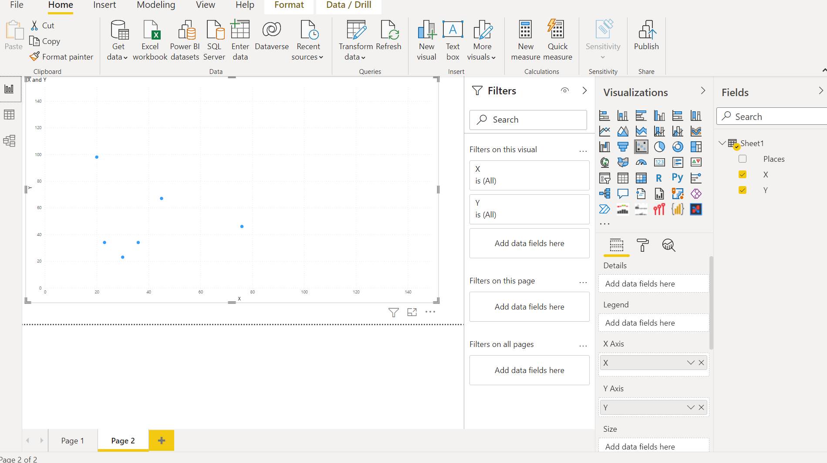Collapse the Sheet1 table in Fields
Screen dimensions: 827x463
click(722, 143)
